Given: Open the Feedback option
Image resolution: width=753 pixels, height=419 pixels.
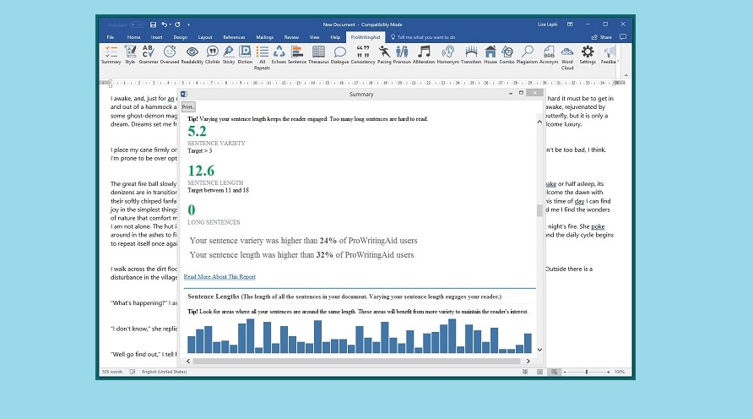Looking at the screenshot, I should tap(609, 55).
